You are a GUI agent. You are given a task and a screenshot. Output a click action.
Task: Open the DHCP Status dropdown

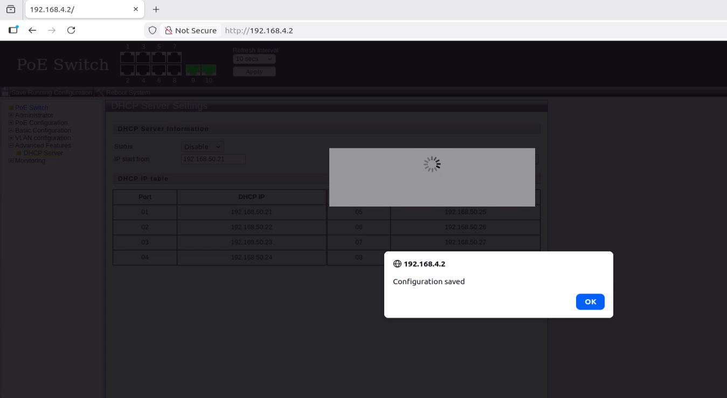(203, 147)
